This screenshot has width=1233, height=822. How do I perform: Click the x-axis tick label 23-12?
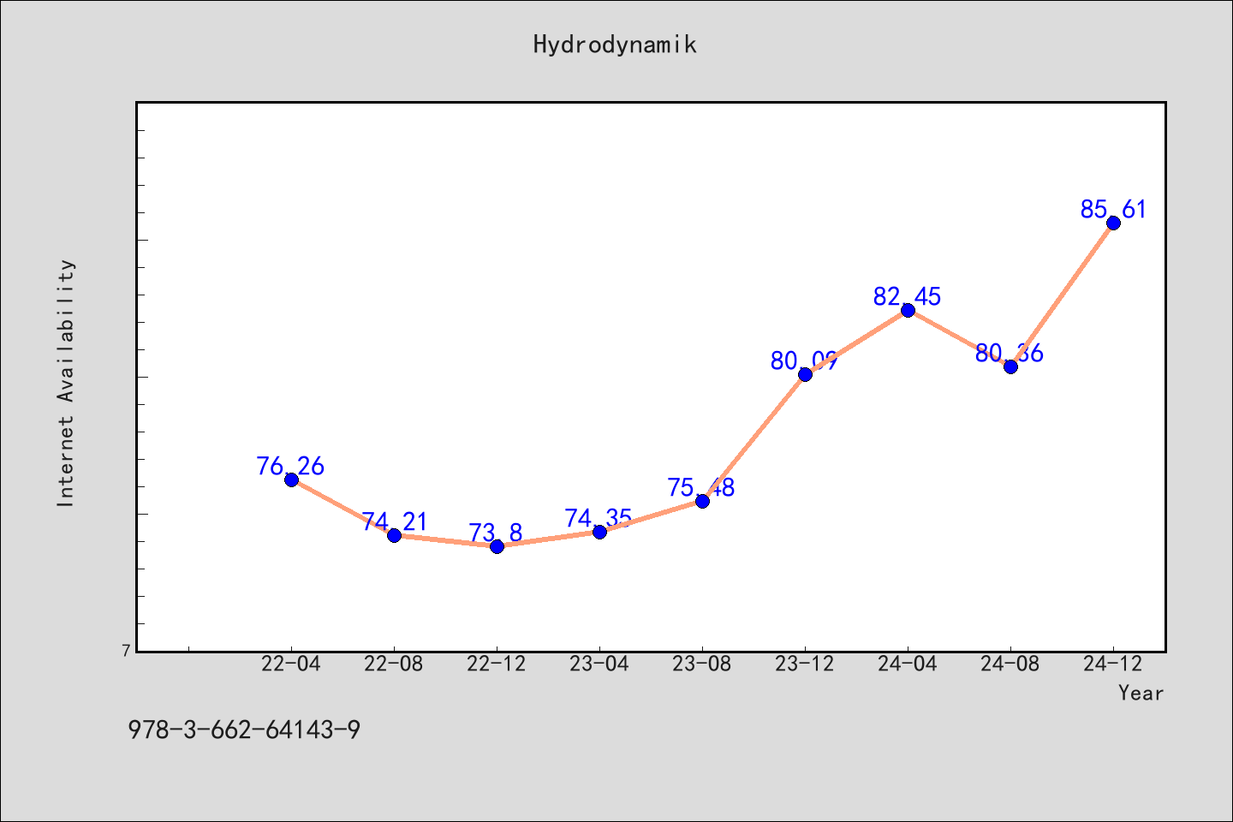805,664
